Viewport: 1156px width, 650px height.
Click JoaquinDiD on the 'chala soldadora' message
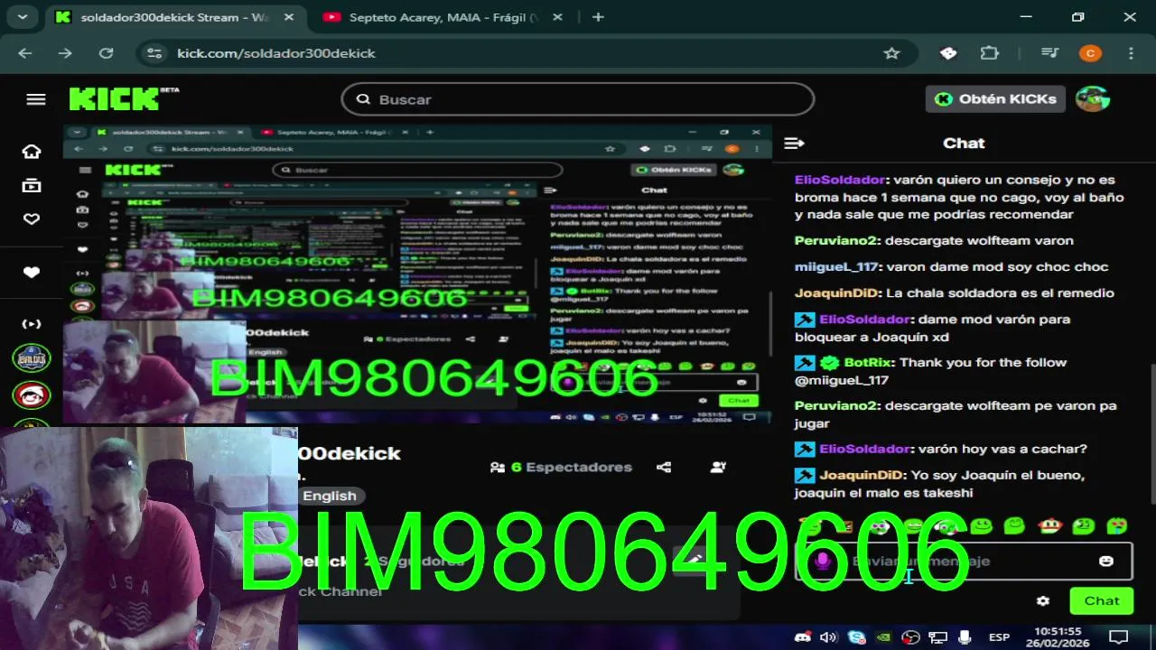point(836,292)
